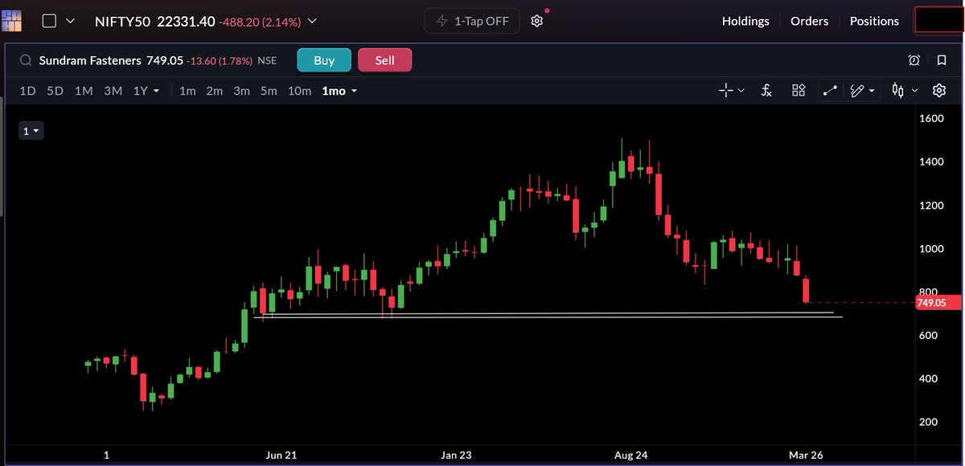
Task: Select the 1M range
Action: pyautogui.click(x=84, y=91)
